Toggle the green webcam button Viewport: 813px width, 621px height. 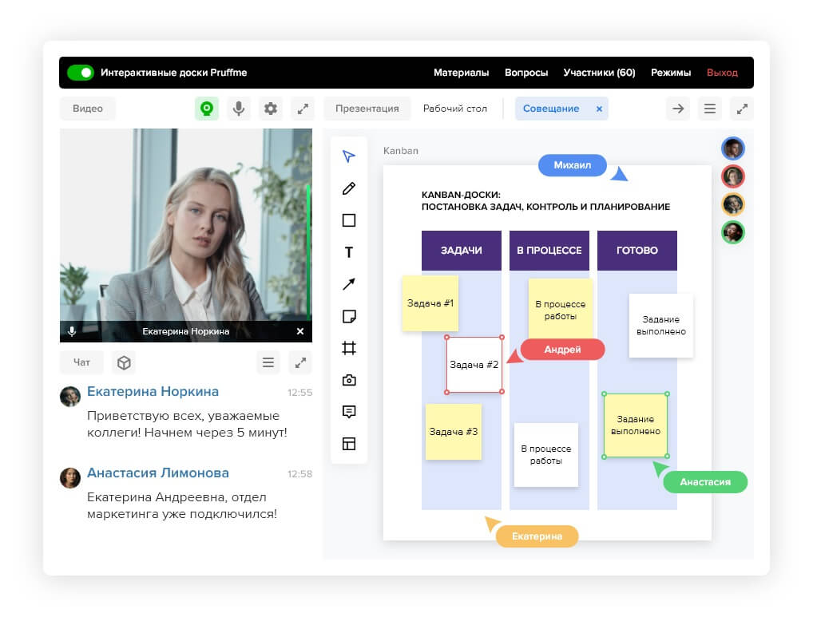207,109
